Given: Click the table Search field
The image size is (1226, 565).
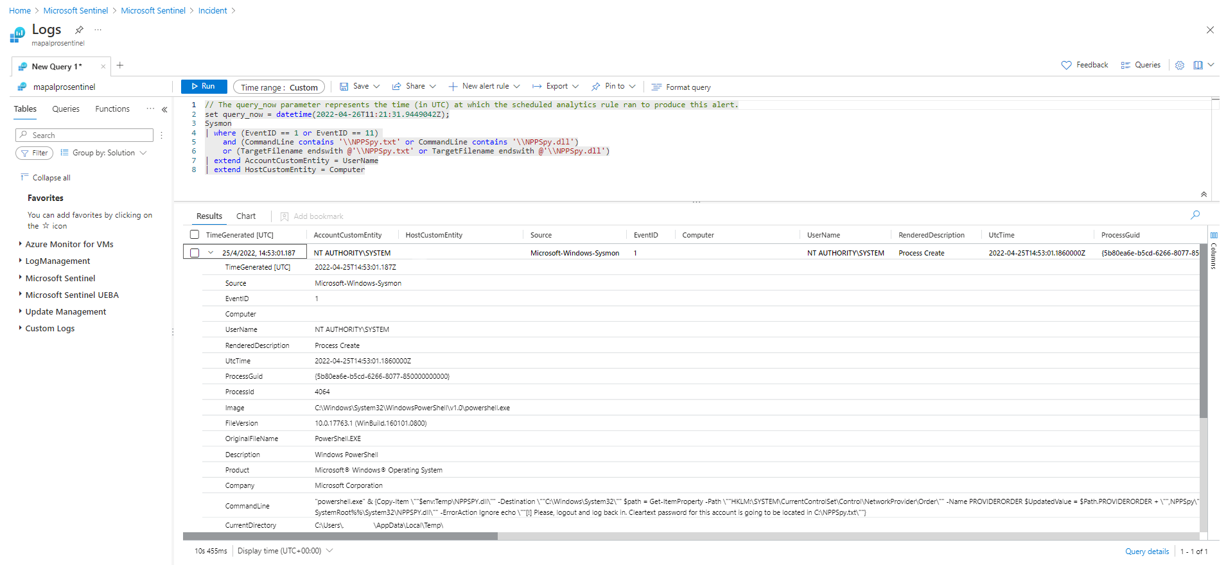Looking at the screenshot, I should point(84,135).
